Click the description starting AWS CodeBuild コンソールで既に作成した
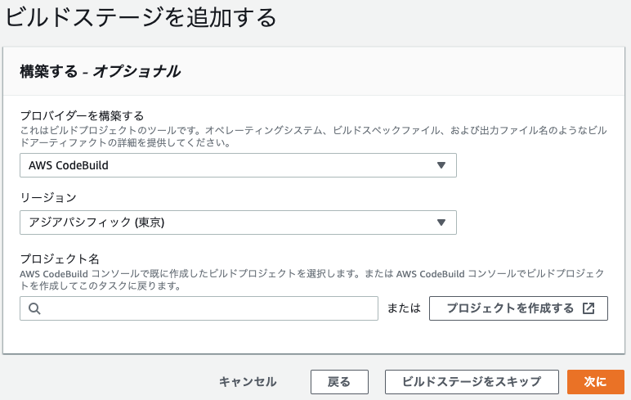The image size is (631, 400). point(312,280)
